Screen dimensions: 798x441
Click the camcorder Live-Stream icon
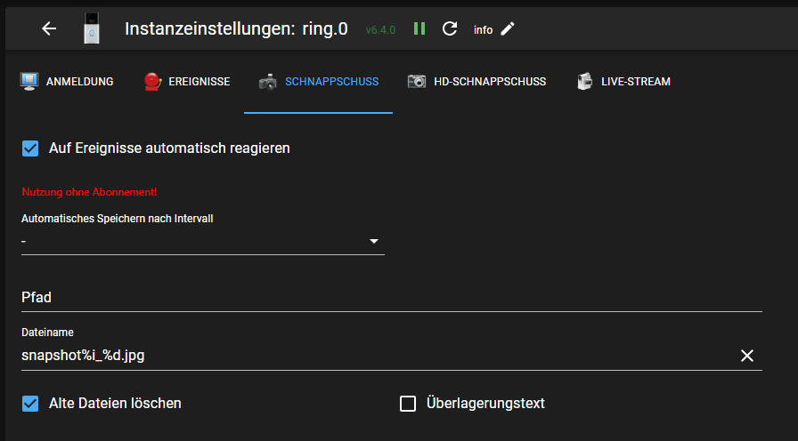point(584,82)
